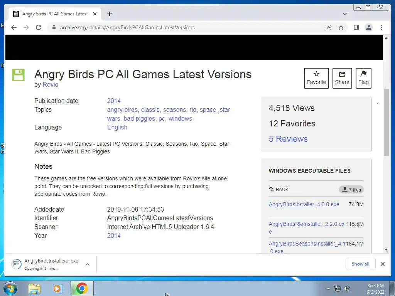Click the page scrollbar down arrow
Image resolution: width=395 pixels, height=296 pixels.
[x=386, y=250]
